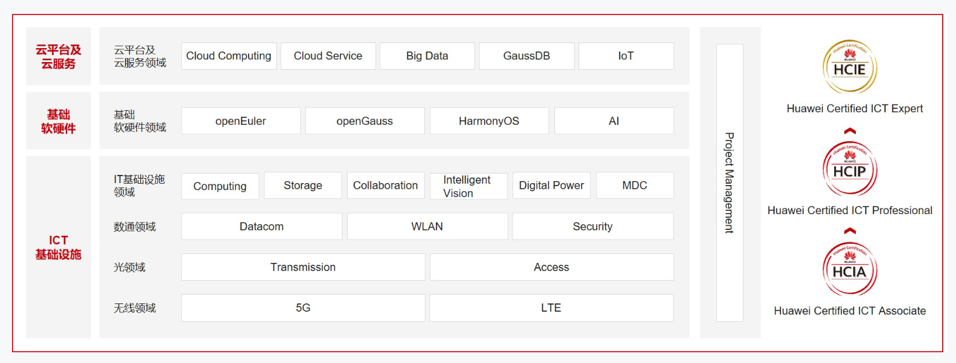Select the ICT基础设施 category tab
The width and height of the screenshot is (956, 363).
(58, 247)
